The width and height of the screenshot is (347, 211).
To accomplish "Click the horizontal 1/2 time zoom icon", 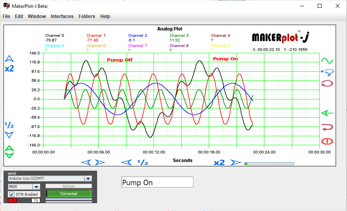I will (143, 162).
